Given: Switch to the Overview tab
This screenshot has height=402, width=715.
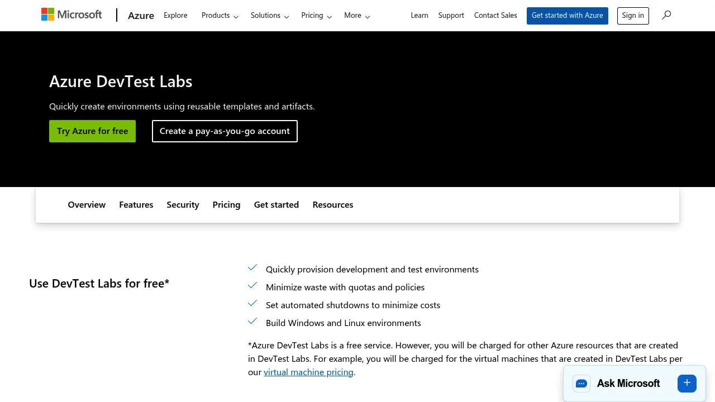Looking at the screenshot, I should pyautogui.click(x=87, y=205).
